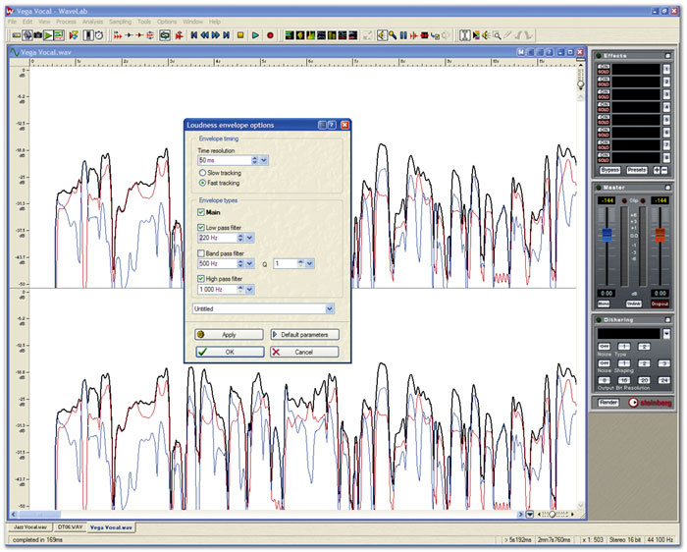This screenshot has width=687, height=552.
Task: Jump to end with the skip-forward transport icon
Action: [226, 35]
